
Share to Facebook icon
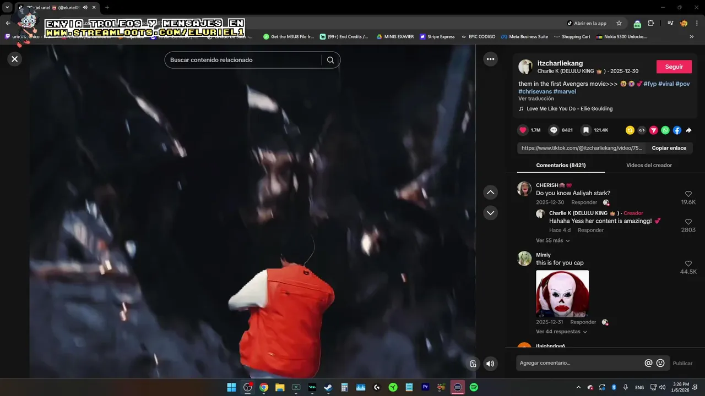(677, 130)
